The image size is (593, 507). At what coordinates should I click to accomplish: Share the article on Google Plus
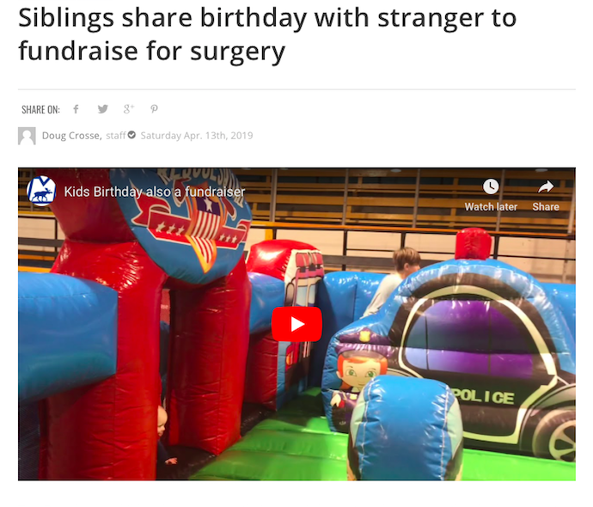coord(129,109)
